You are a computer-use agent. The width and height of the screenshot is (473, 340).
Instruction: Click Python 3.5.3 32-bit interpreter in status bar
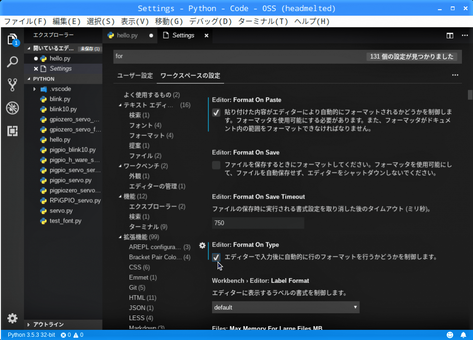[31, 335]
